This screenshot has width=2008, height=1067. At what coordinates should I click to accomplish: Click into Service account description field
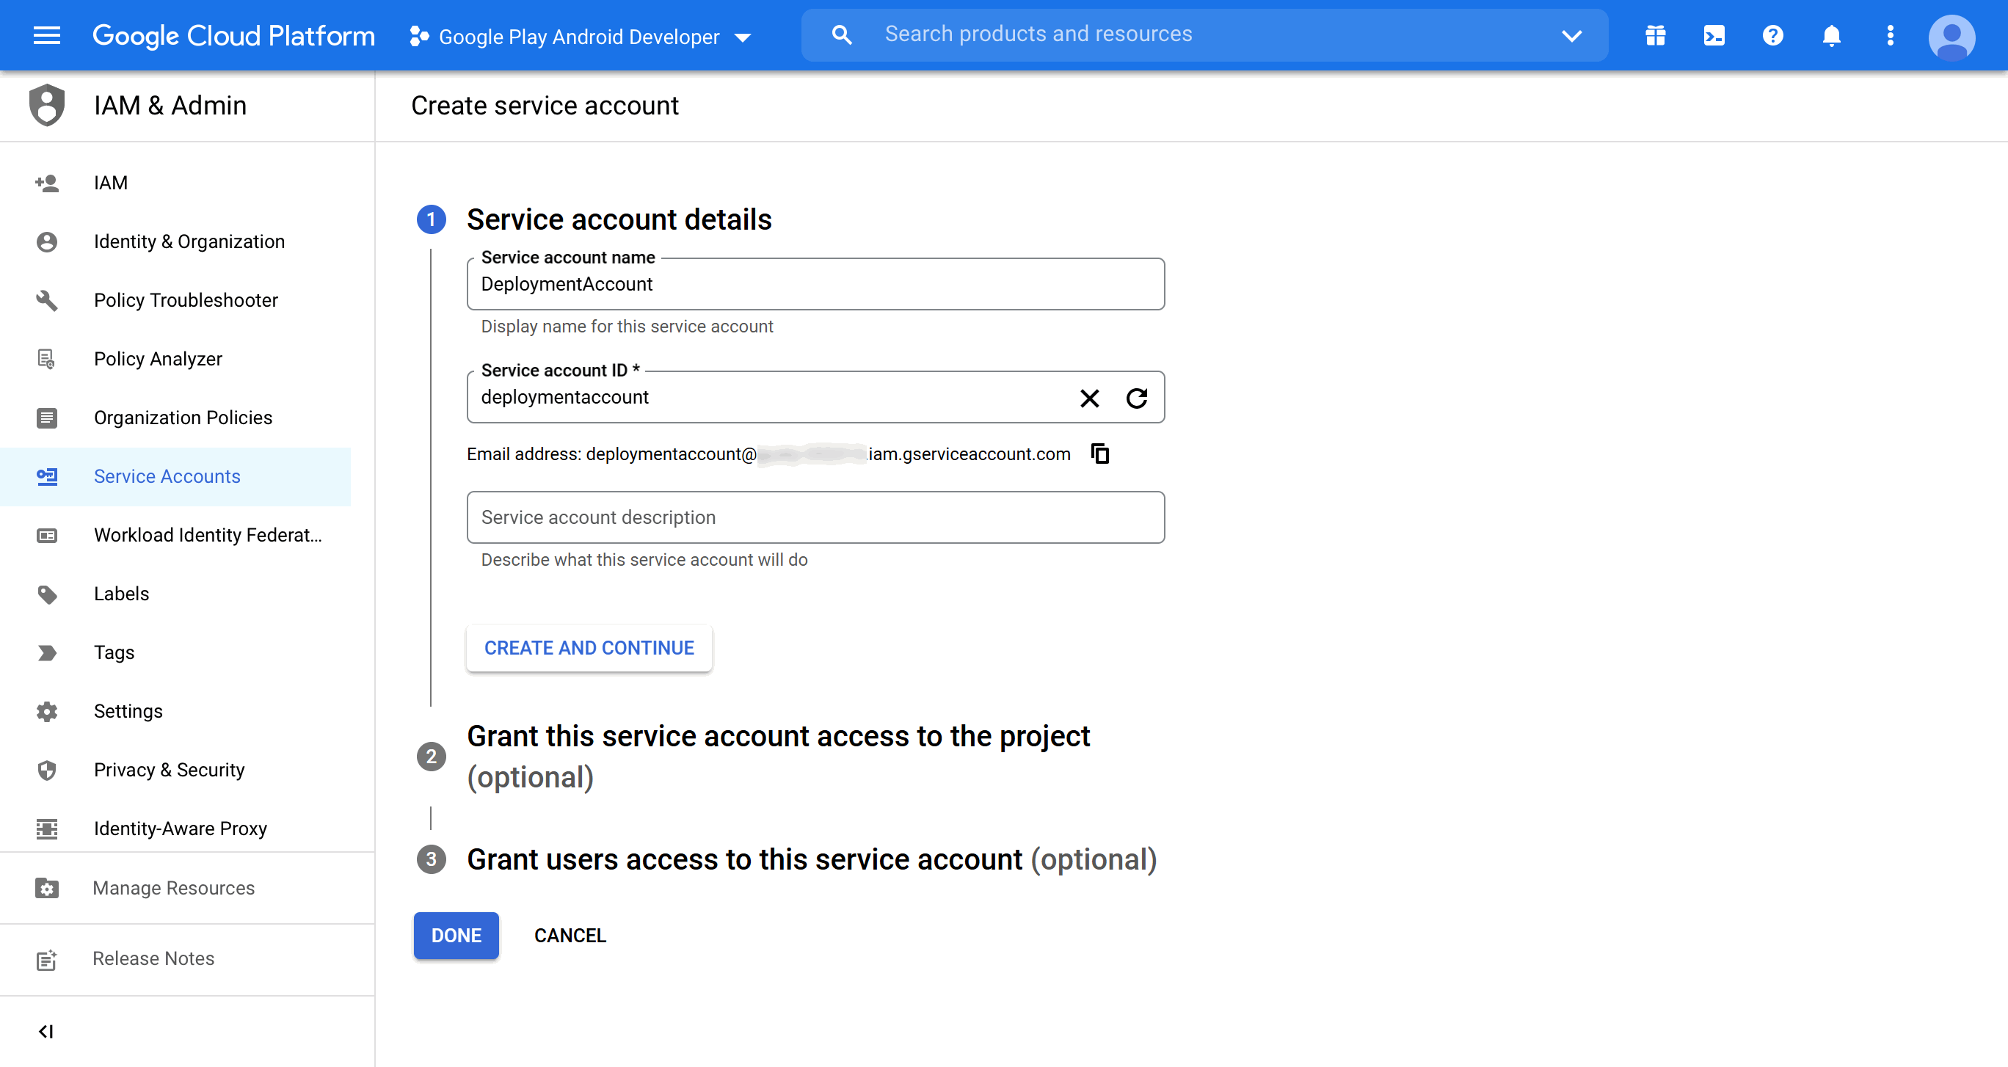[815, 517]
